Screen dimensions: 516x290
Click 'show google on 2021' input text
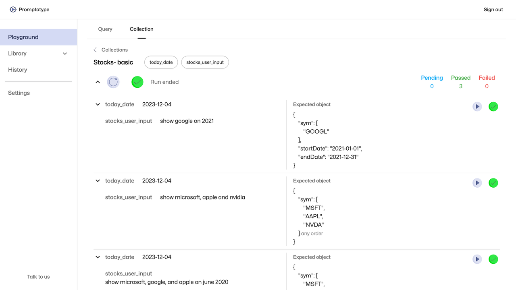(187, 121)
